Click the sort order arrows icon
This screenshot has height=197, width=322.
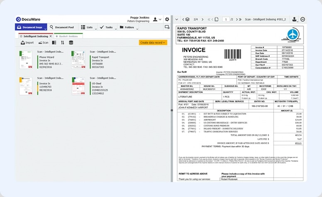pyautogui.click(x=62, y=42)
